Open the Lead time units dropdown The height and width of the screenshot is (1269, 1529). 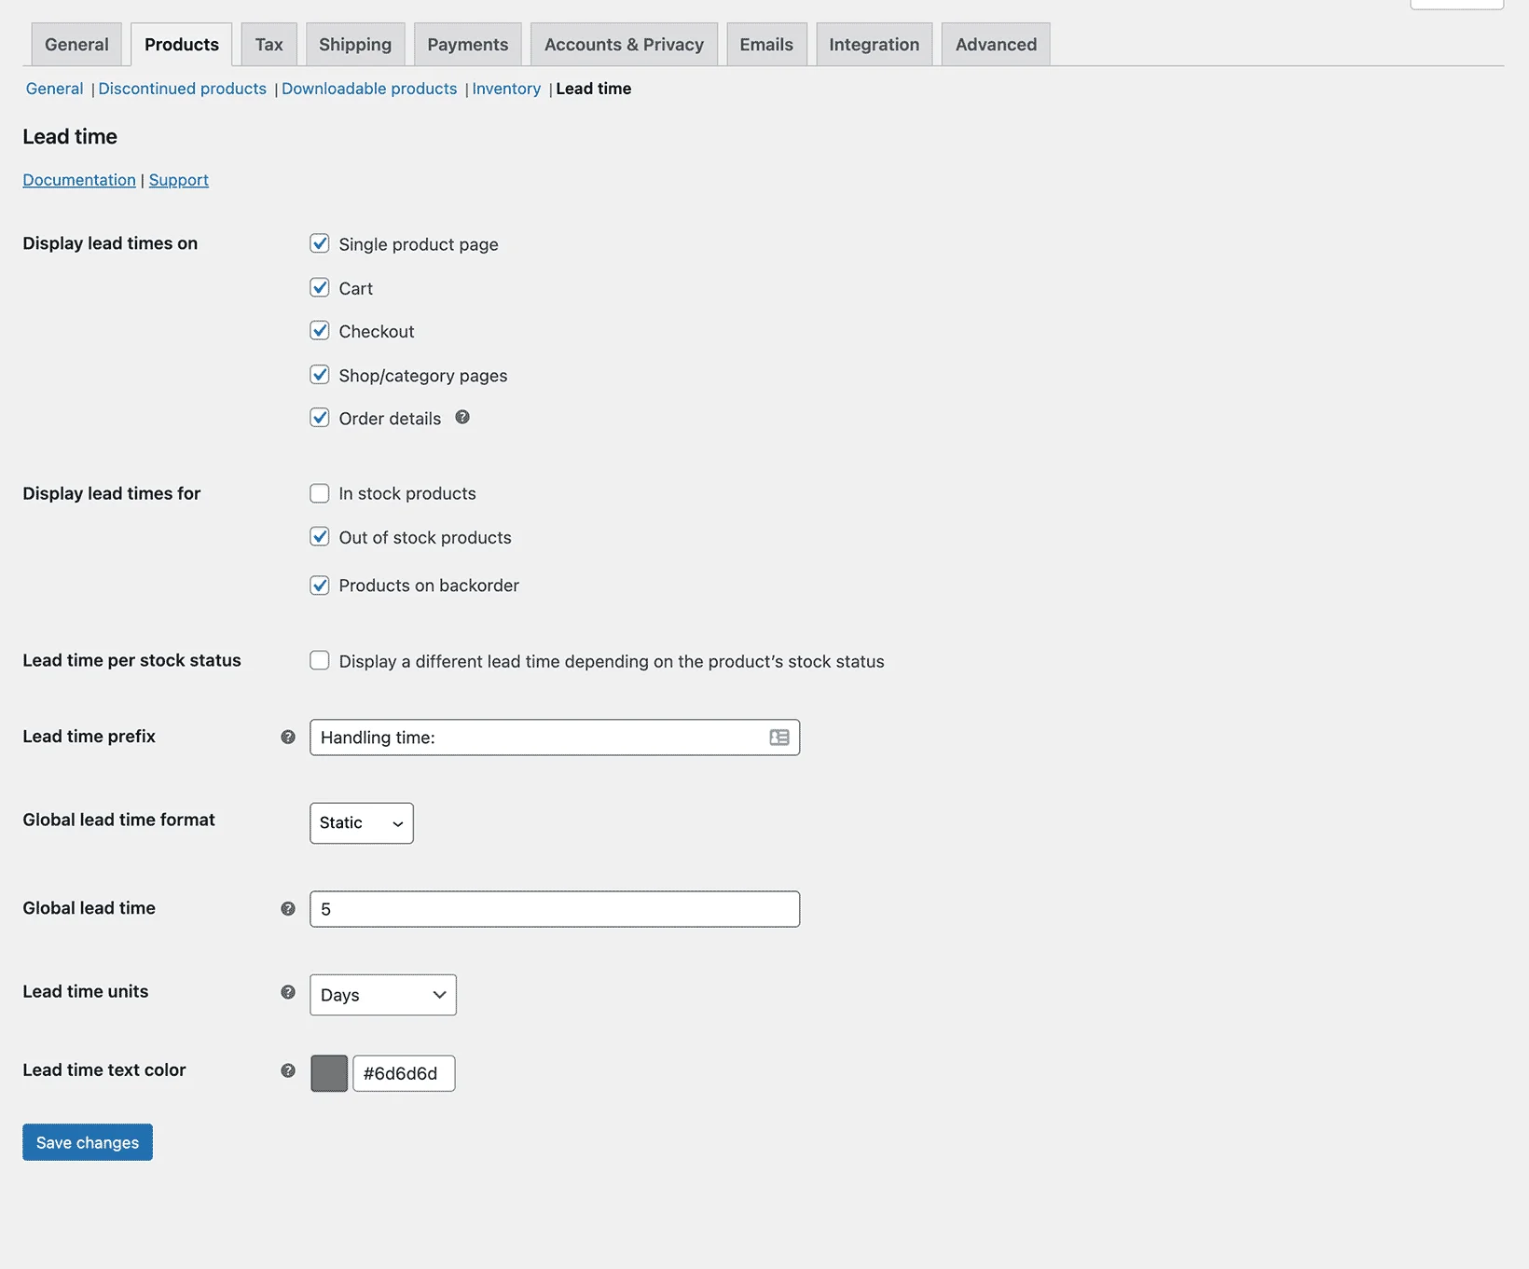coord(382,995)
